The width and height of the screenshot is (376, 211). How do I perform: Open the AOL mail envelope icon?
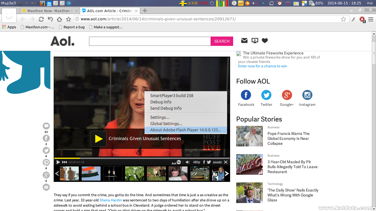(244, 41)
